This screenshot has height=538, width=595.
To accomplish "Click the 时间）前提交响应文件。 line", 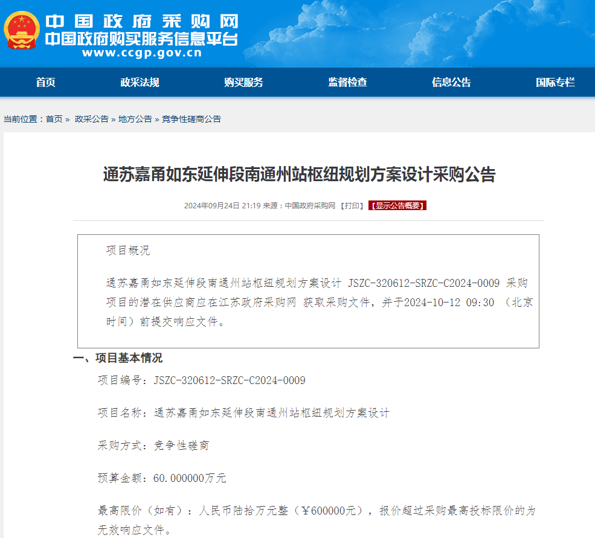I will point(166,322).
